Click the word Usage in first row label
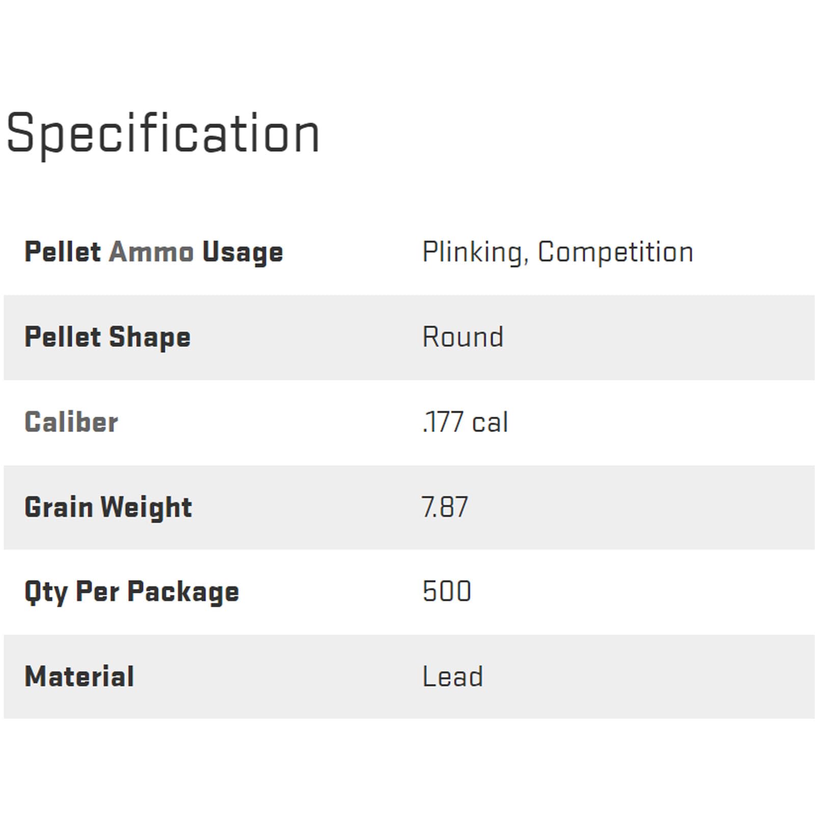 (x=242, y=253)
